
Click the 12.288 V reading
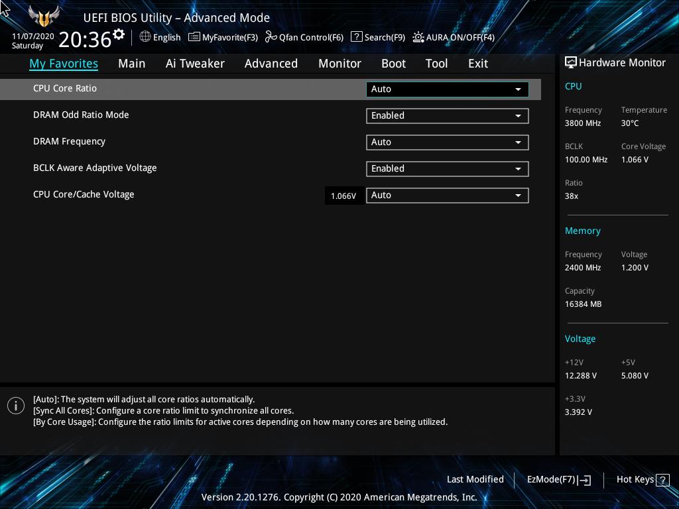(x=581, y=376)
